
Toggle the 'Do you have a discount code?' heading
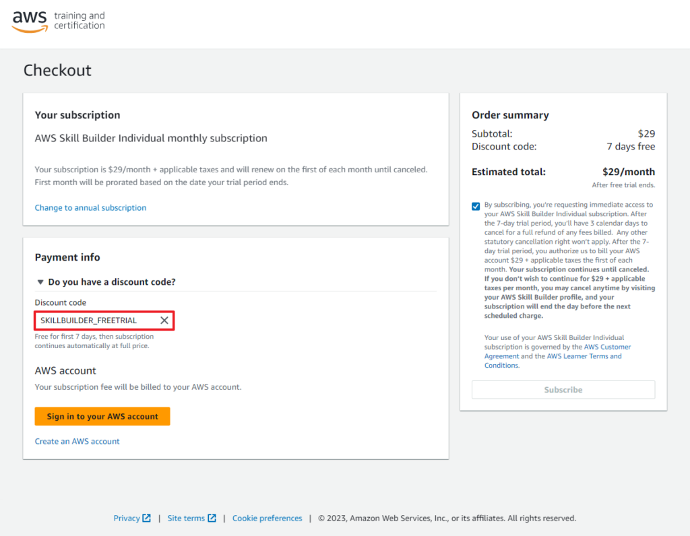(112, 282)
